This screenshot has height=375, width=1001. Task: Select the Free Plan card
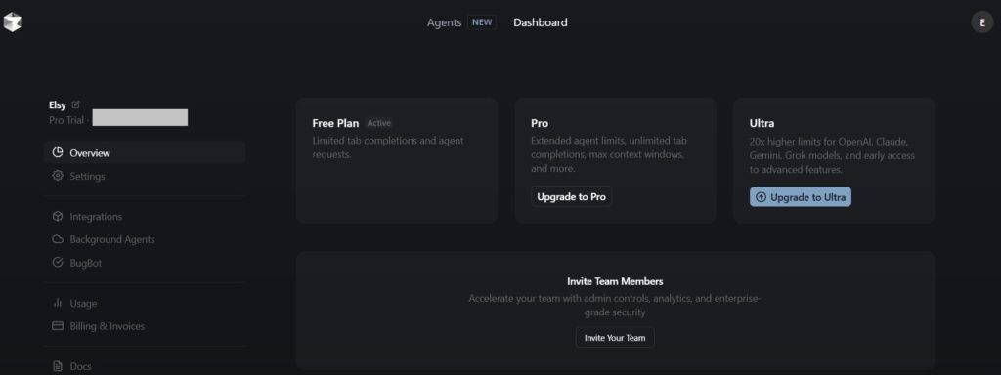click(x=397, y=160)
